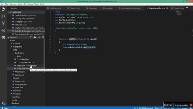
Task: Open the Explorer view in activity bar
Action: 3,9
